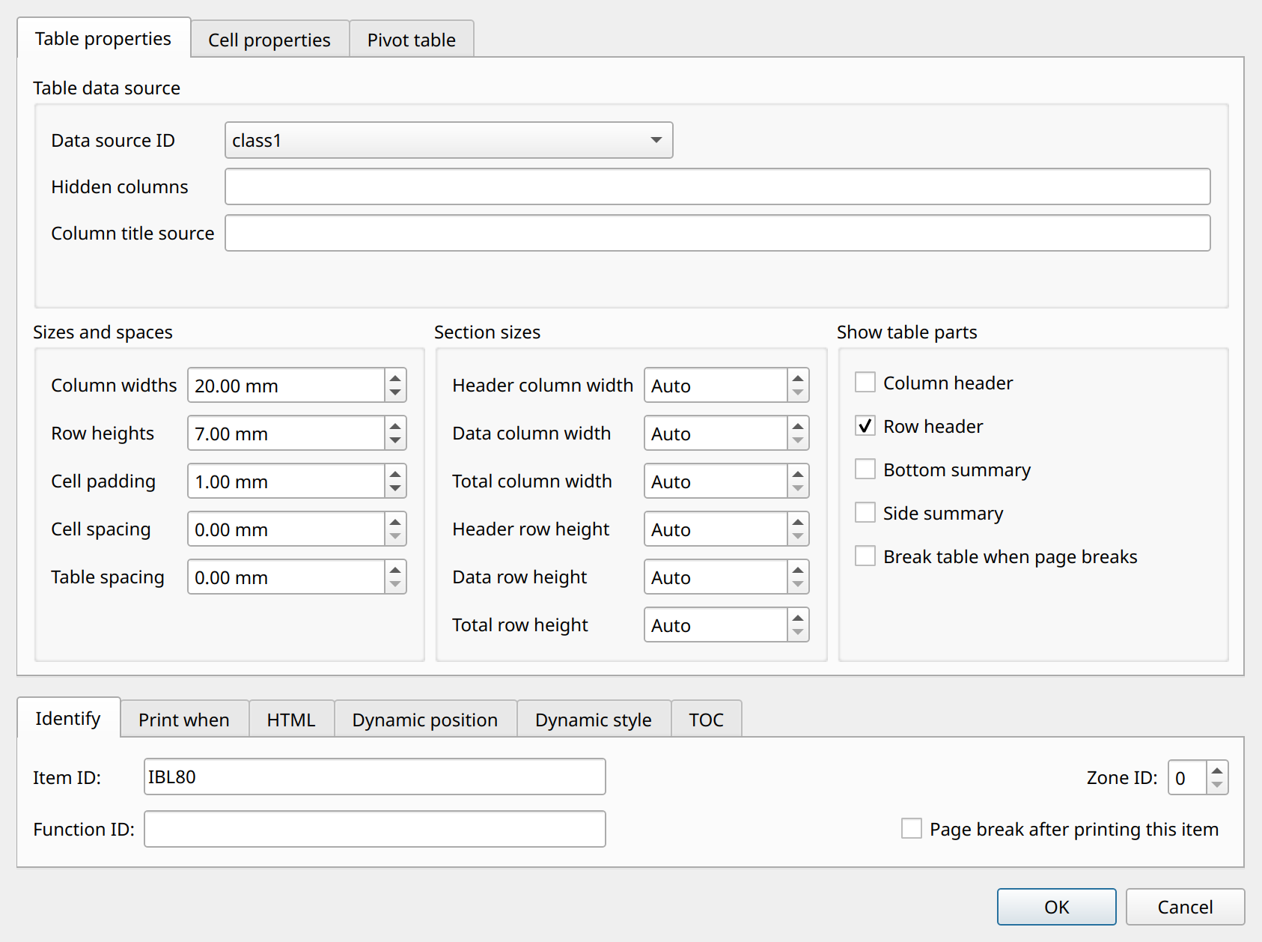Click Cell padding value 1.00 mm
1262x942 pixels.
(x=287, y=481)
